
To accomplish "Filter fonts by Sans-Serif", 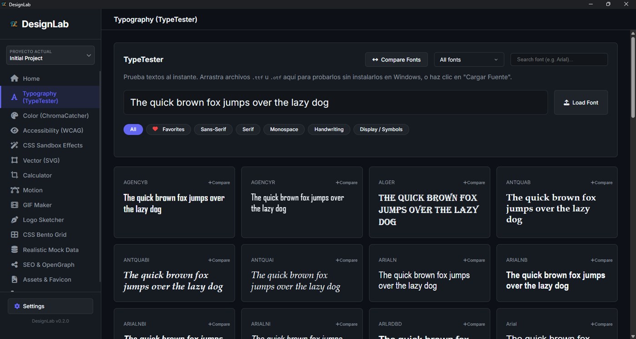I will point(213,130).
